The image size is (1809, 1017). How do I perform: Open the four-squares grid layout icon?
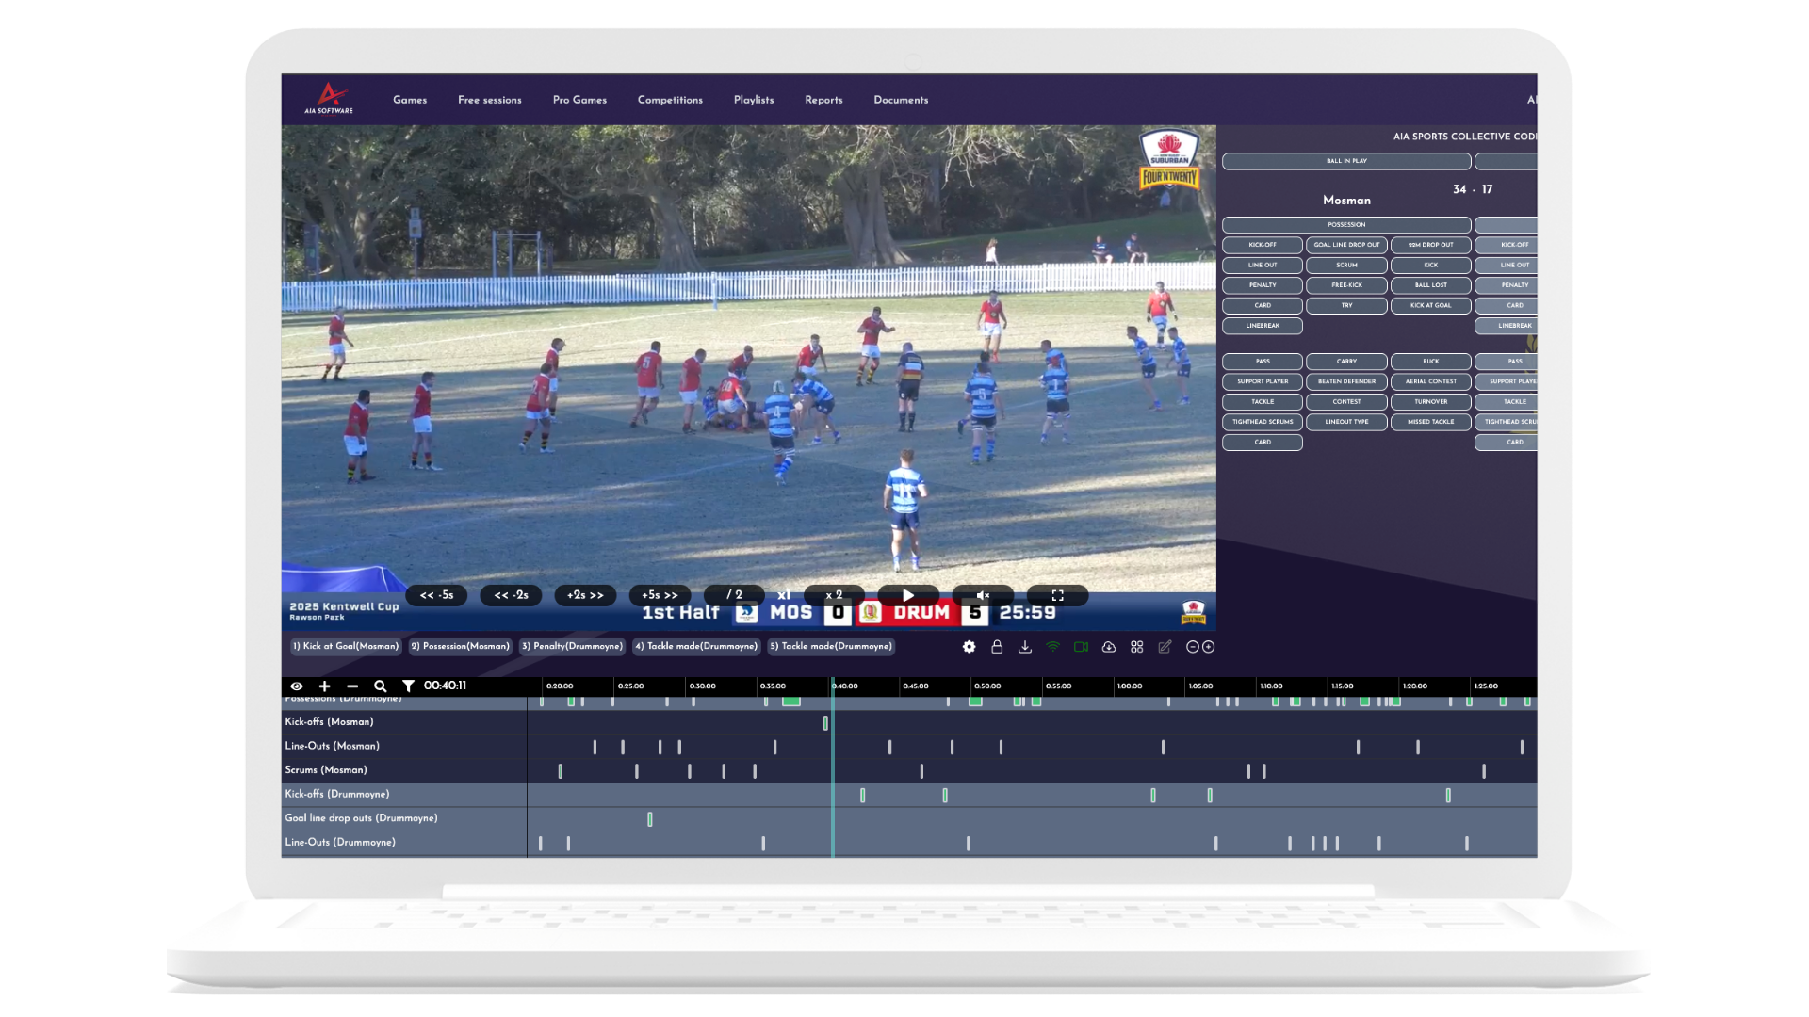tap(1137, 647)
